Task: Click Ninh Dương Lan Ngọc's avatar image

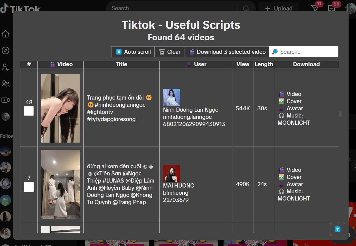Action: coord(172,97)
